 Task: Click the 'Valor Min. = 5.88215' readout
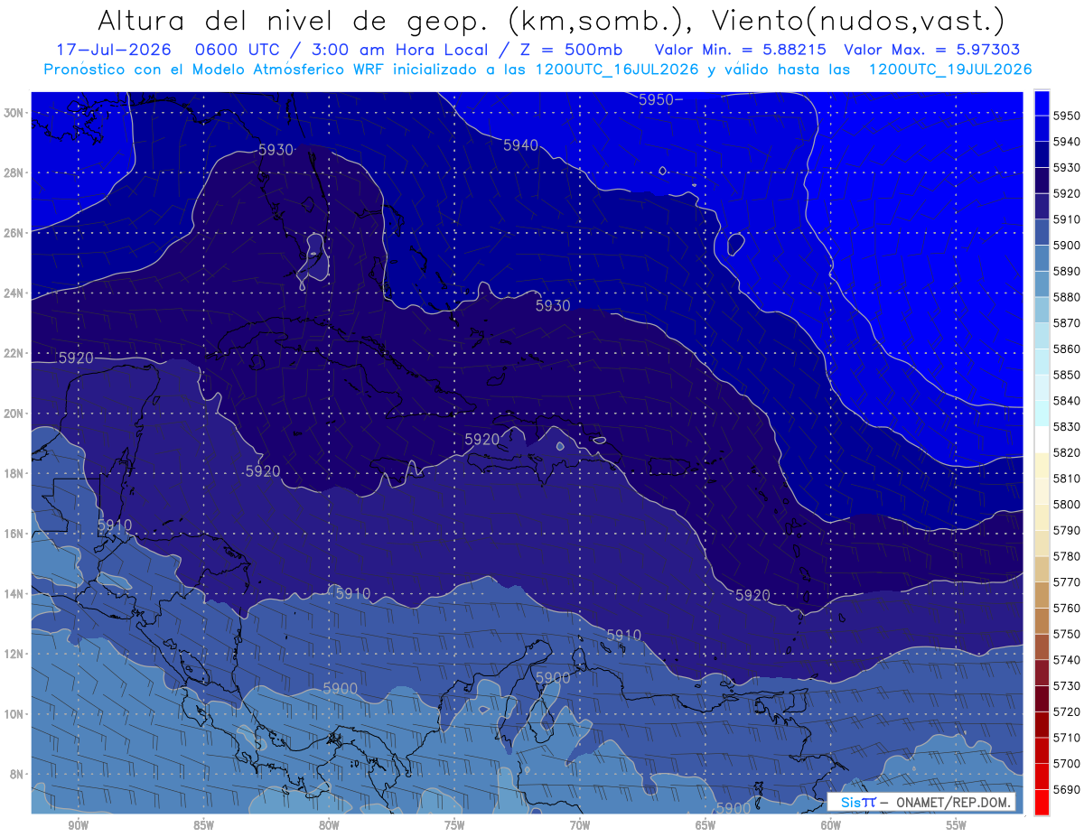743,50
